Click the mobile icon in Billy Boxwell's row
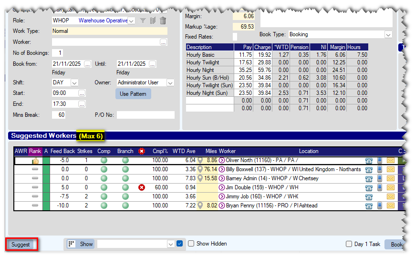The image size is (415, 257). tap(380, 169)
